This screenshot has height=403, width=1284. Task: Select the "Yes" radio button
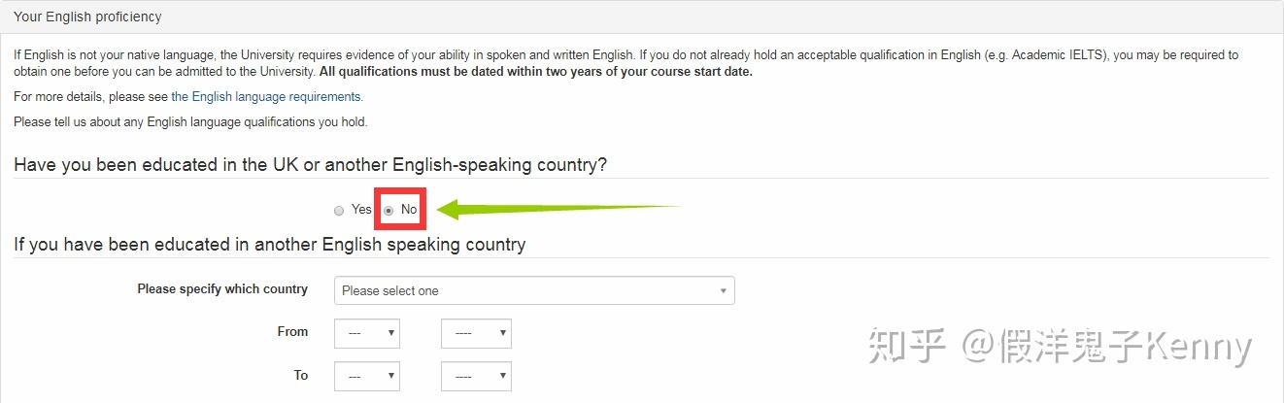[x=339, y=210]
